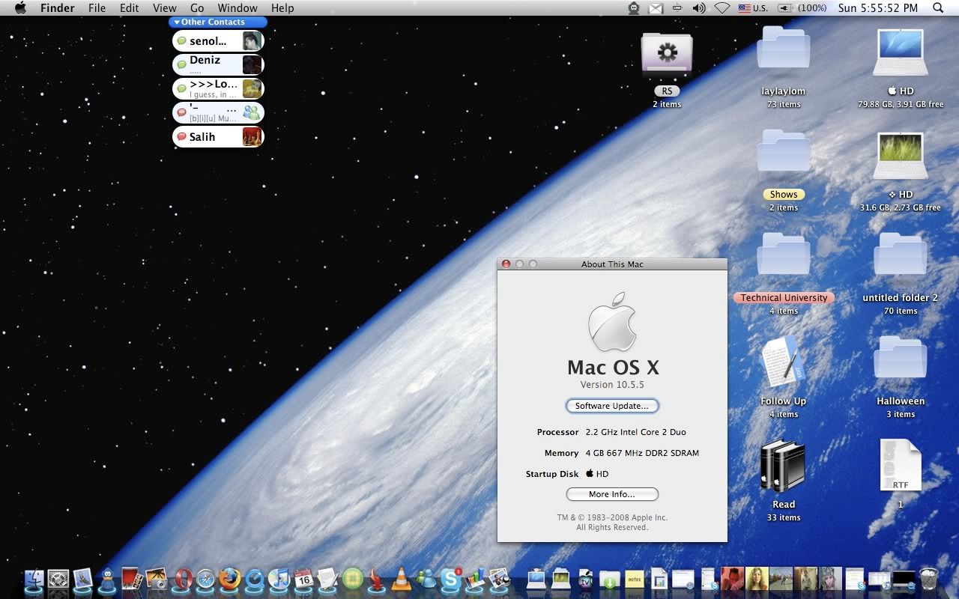Image resolution: width=959 pixels, height=599 pixels.
Task: Open TextEdit from the dock
Action: click(328, 579)
